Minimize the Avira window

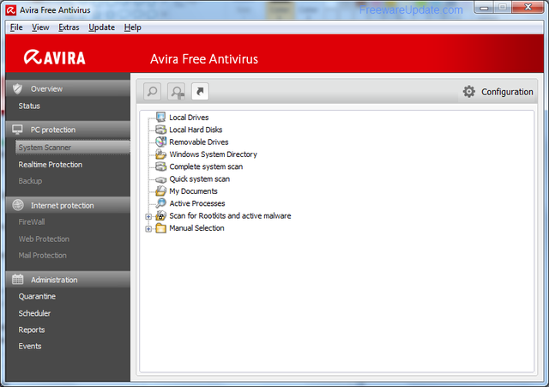click(x=485, y=8)
